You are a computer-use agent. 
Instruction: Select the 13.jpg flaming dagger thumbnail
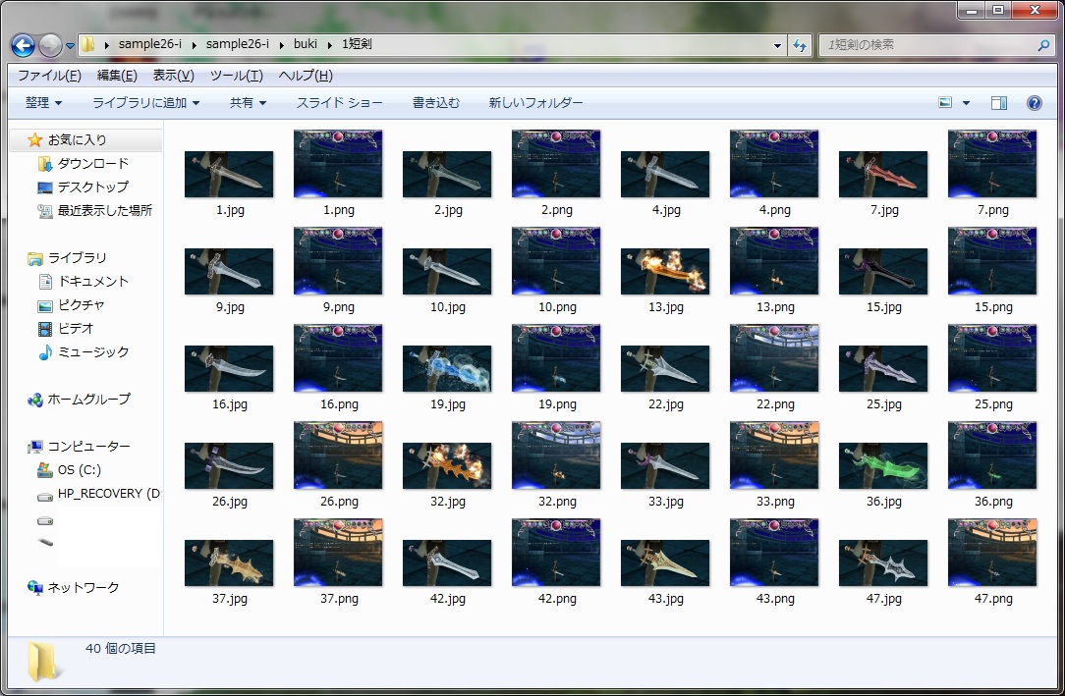tap(665, 271)
